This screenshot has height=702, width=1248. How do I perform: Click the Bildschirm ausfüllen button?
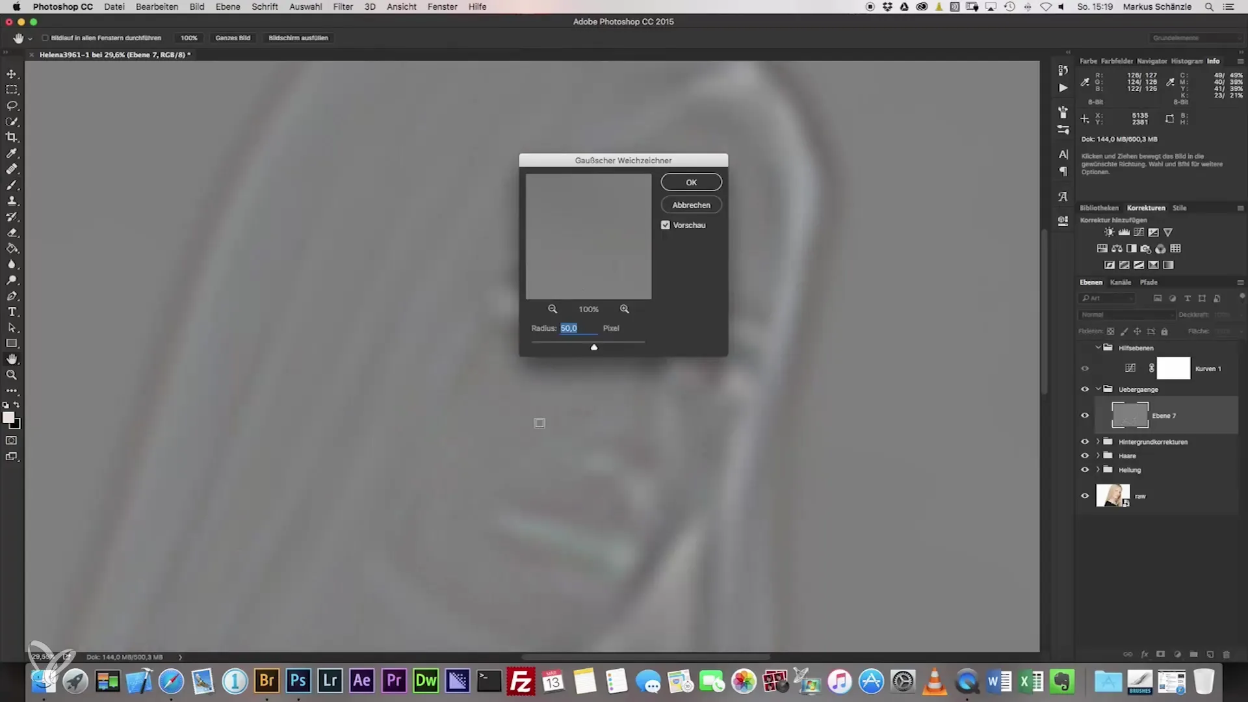point(298,38)
